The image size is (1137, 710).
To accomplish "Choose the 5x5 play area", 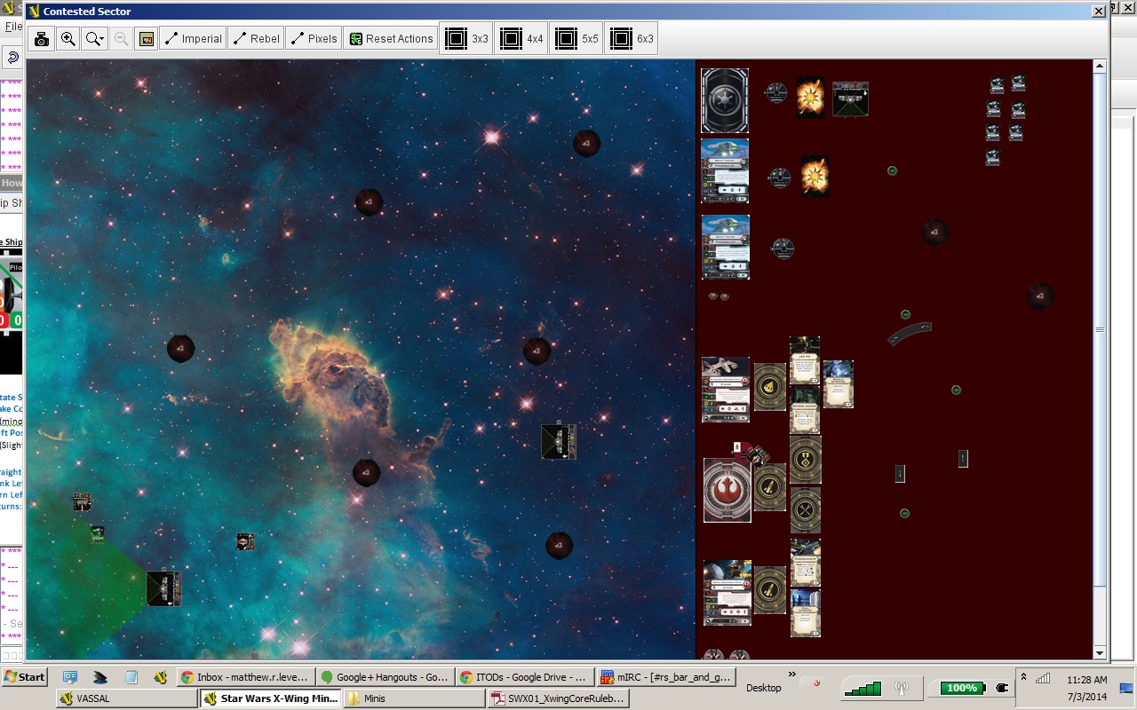I will pyautogui.click(x=576, y=39).
